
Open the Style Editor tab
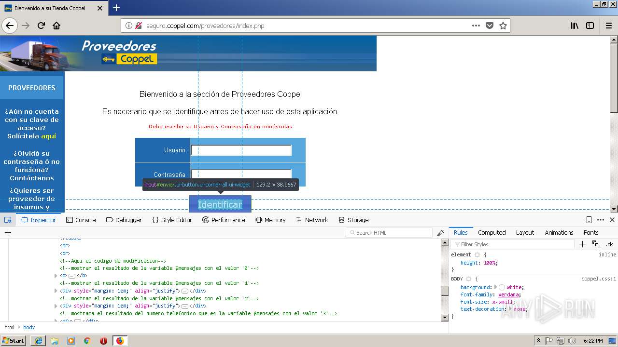point(172,220)
